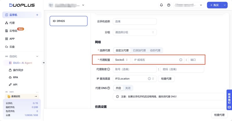Click the 仿真设置 section heading
232x121 pixels.
(101, 107)
